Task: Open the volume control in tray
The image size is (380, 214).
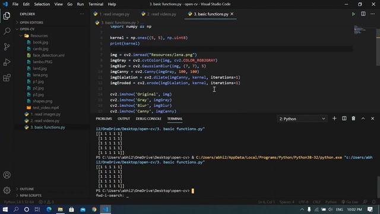Action: pyautogui.click(x=331, y=209)
